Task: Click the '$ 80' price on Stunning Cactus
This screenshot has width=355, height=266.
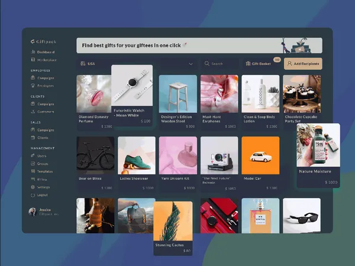Action: pyautogui.click(x=187, y=251)
